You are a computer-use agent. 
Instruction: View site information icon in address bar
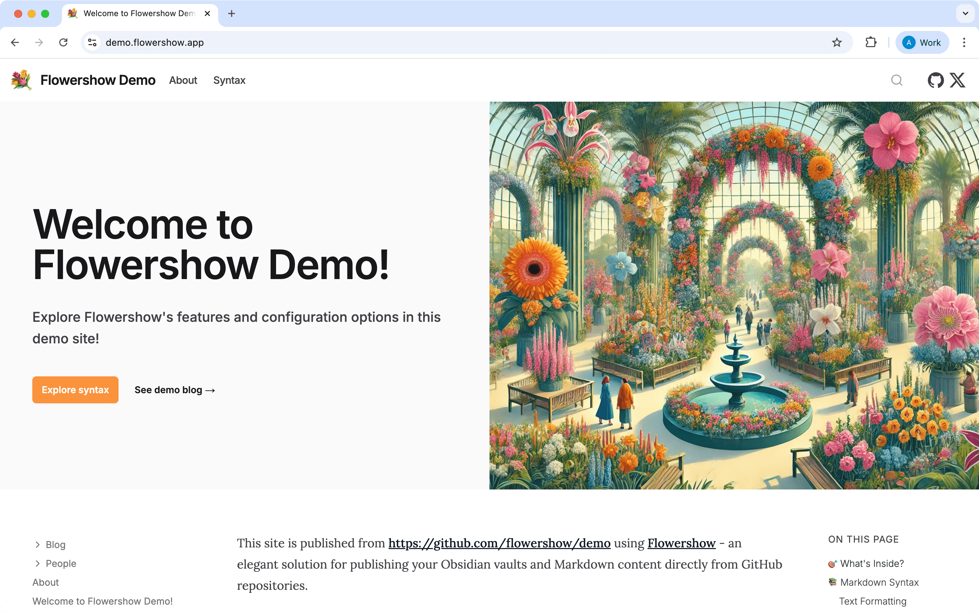click(92, 42)
